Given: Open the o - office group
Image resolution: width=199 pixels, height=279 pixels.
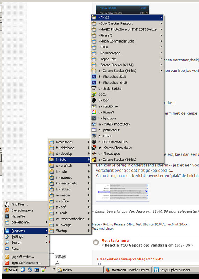Looking at the screenshot, I should point(70,201).
